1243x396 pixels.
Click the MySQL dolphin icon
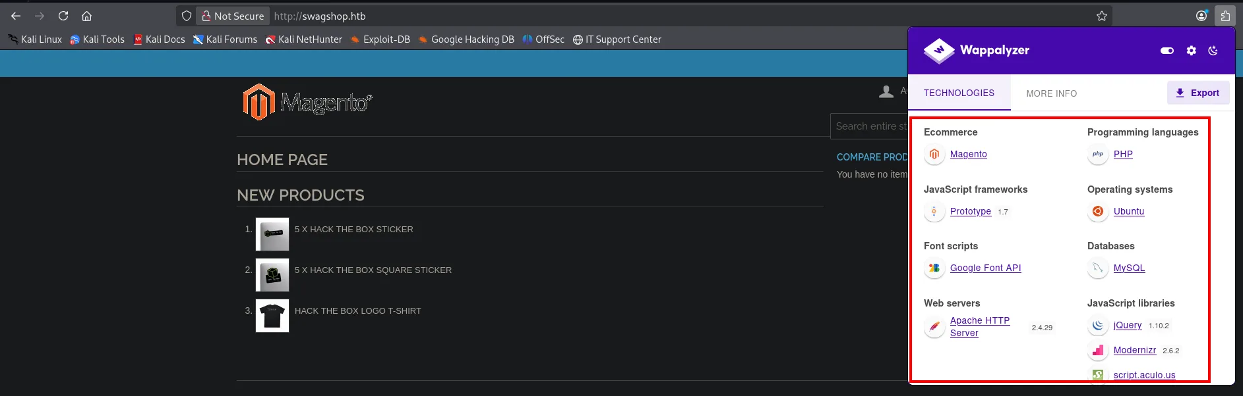click(1098, 268)
